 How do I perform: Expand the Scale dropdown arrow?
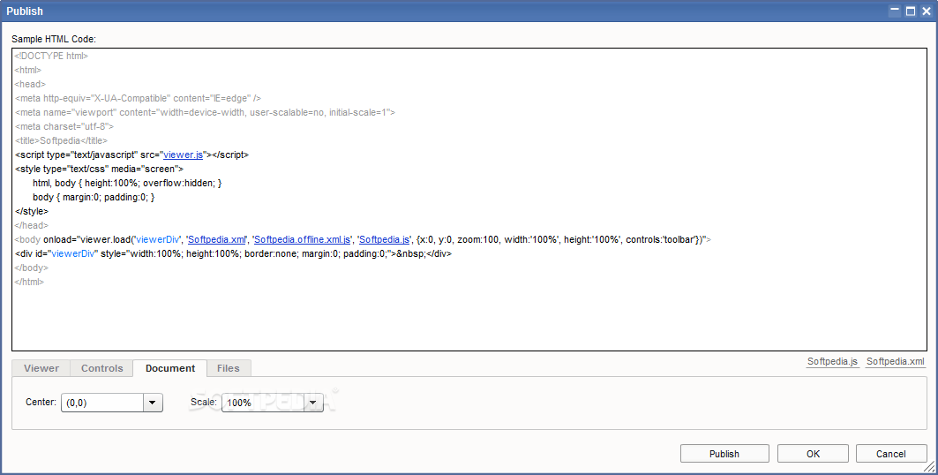pyautogui.click(x=313, y=403)
